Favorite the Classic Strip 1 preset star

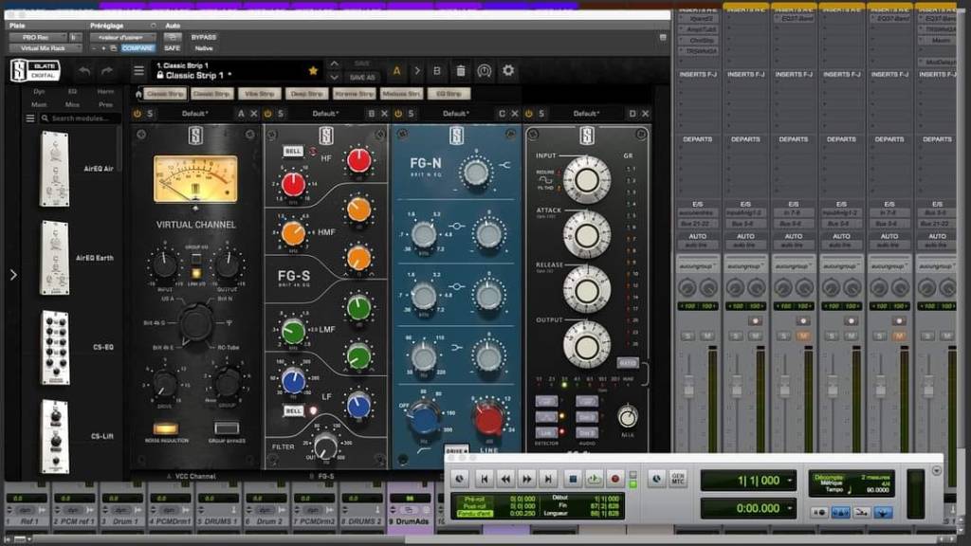(313, 70)
